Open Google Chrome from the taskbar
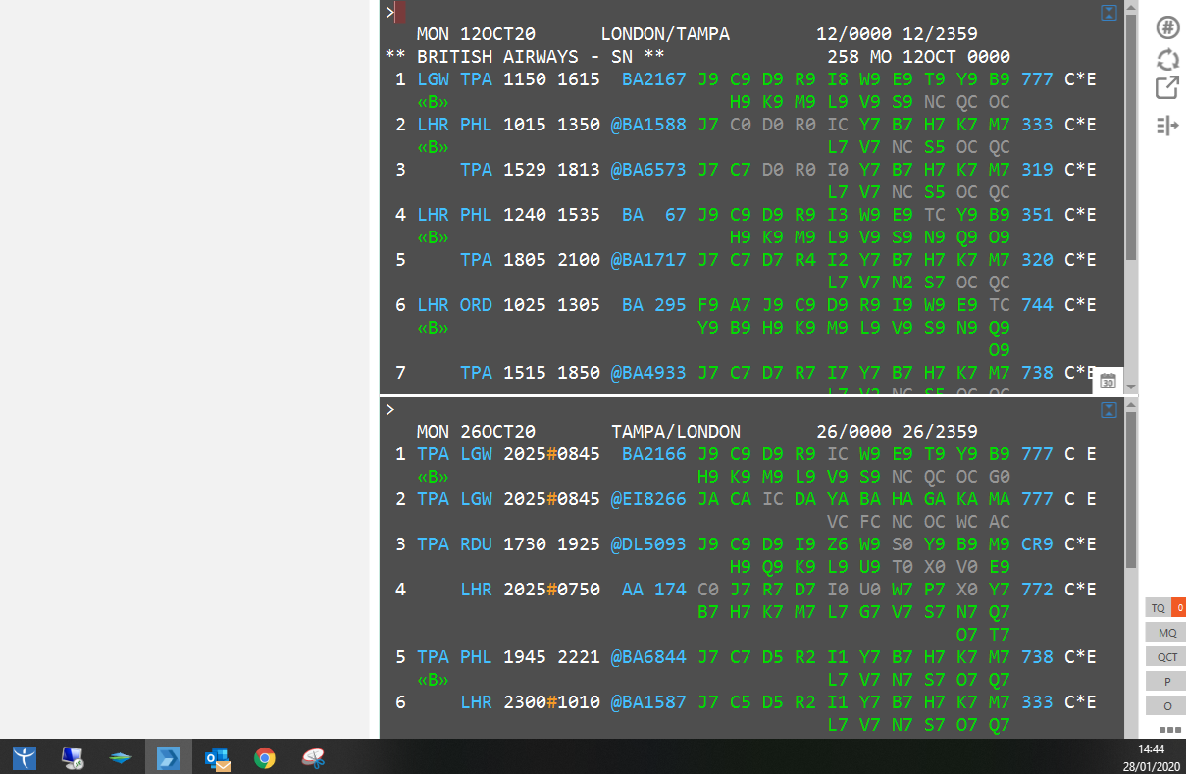 (265, 757)
